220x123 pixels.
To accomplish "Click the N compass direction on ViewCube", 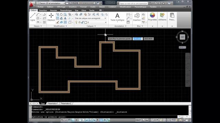I will tap(182, 31).
